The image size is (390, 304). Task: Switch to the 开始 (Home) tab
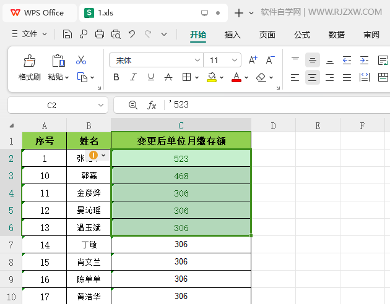tap(198, 35)
